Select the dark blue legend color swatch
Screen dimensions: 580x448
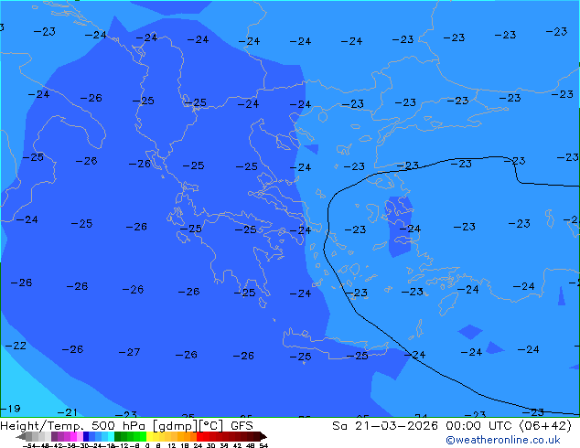(86, 436)
